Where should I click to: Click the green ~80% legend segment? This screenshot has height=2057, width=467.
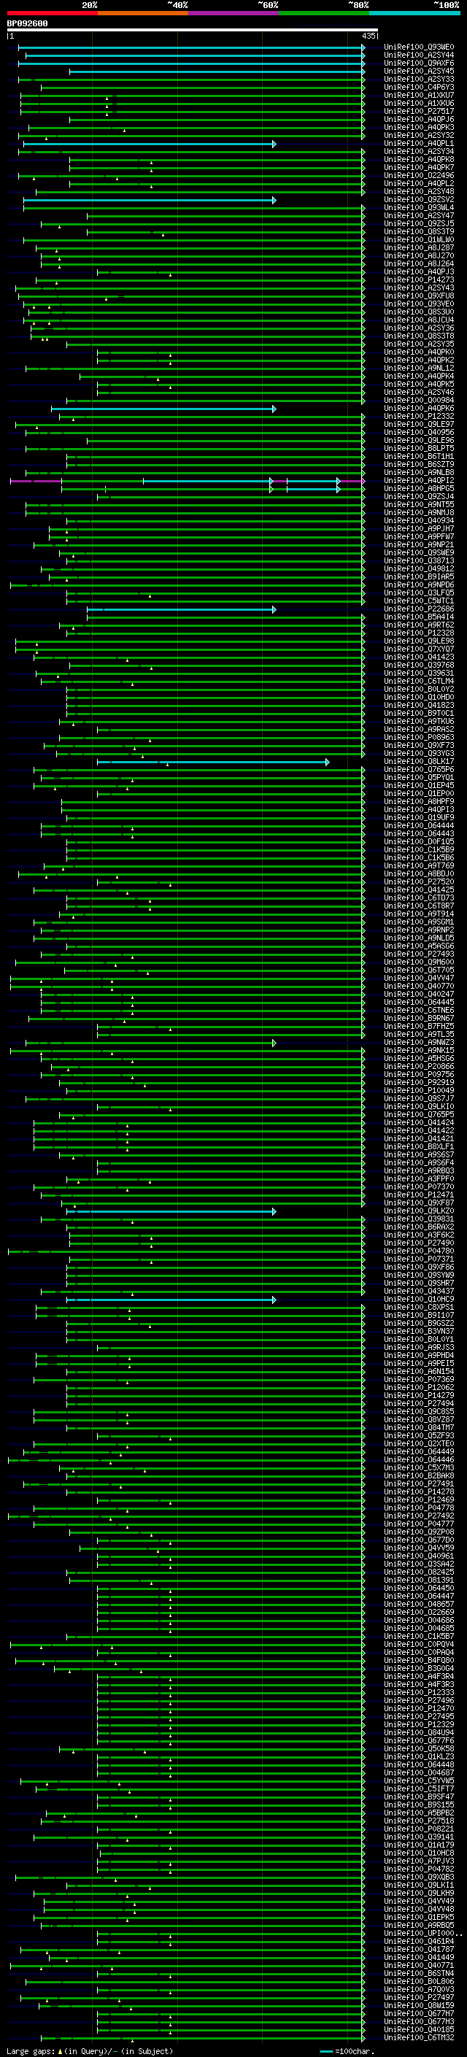(x=324, y=13)
